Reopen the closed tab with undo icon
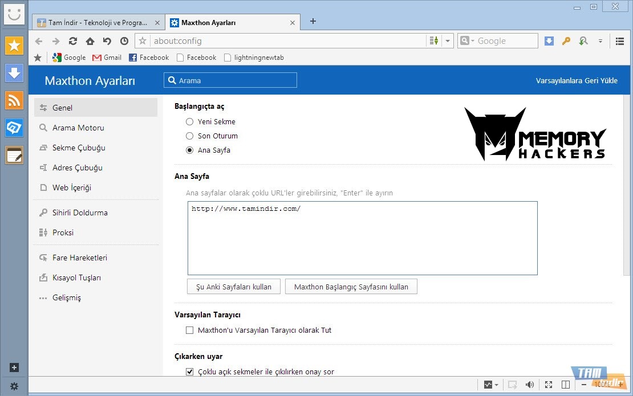633x396 pixels. pos(107,41)
